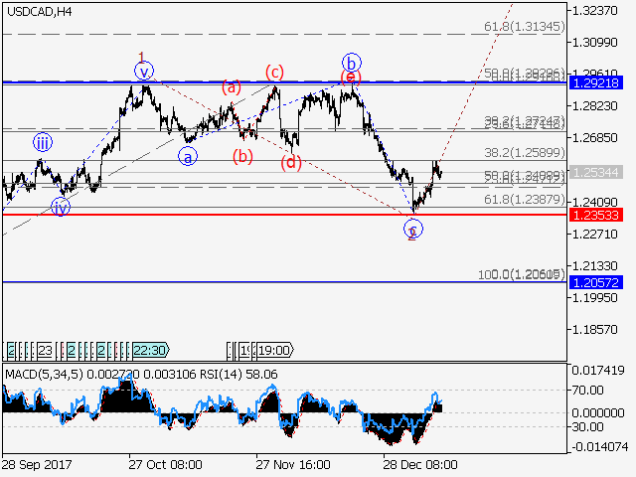Select the blue circled wave a marker
This screenshot has height=477, width=636.
(187, 155)
